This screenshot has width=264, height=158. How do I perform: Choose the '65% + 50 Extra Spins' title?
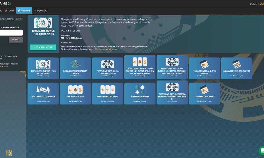click(x=108, y=97)
